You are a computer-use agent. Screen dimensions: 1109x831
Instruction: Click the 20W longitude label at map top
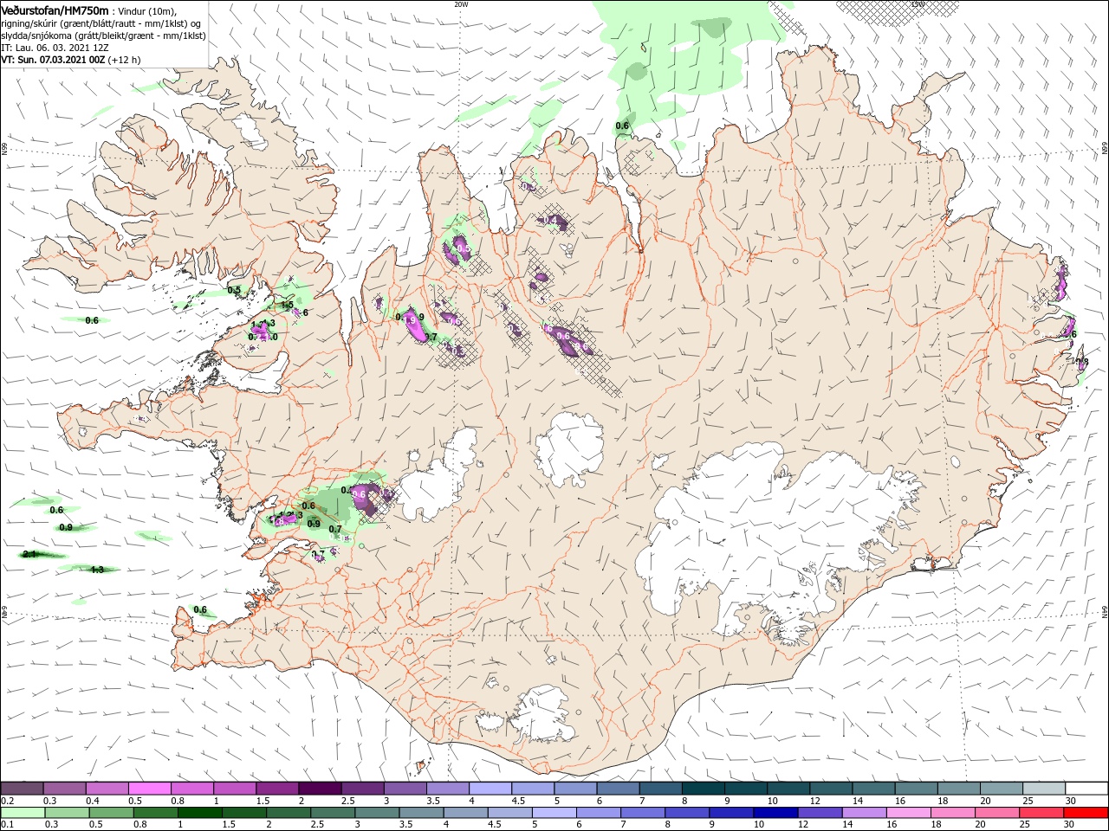click(x=460, y=3)
